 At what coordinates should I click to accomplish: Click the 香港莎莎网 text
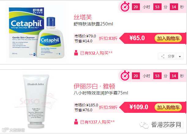click(166, 125)
